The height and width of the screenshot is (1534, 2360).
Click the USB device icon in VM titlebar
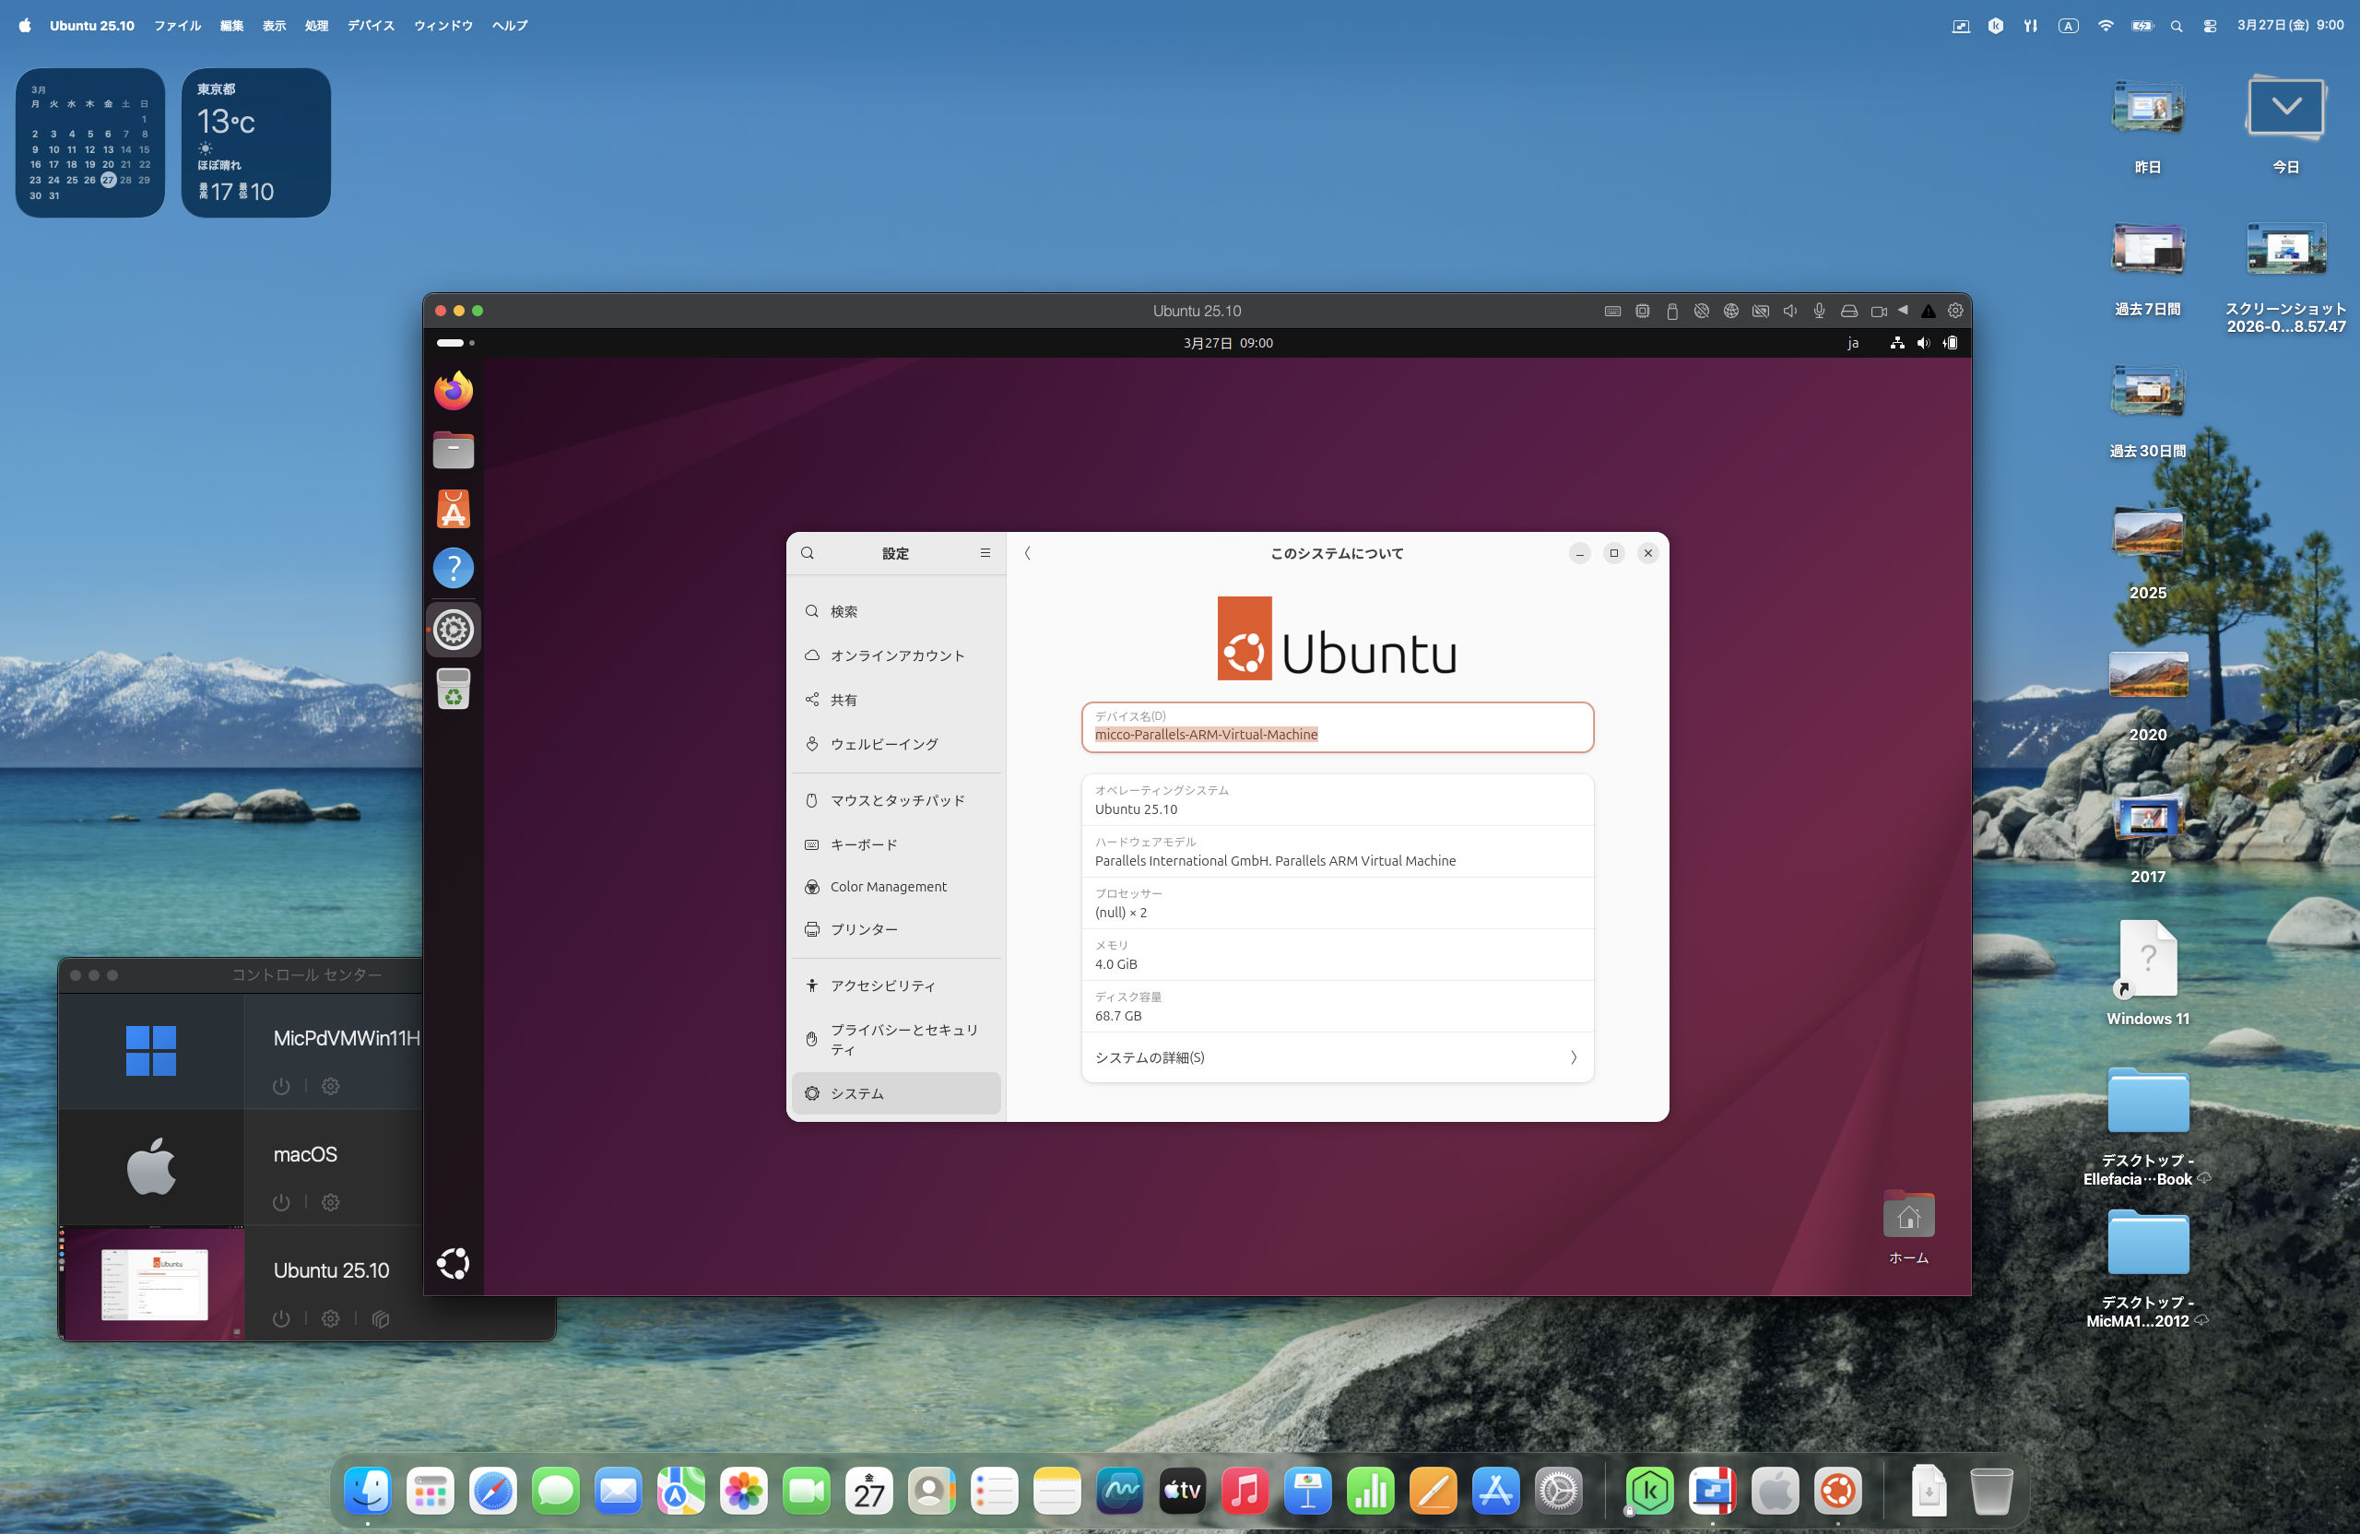point(1672,312)
